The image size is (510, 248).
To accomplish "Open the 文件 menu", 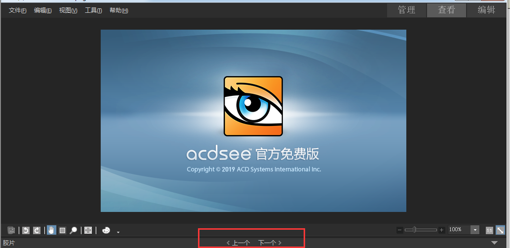I will pos(17,10).
